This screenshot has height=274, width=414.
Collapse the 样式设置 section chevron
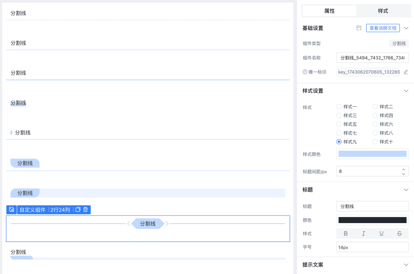point(406,91)
